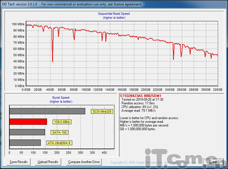
Task: Select the red 158.5 MB/s burst bar
Action: click(x=28, y=121)
